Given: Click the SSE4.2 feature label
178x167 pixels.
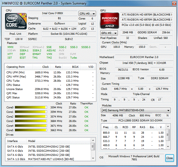Looking at the screenshot, I should (37, 51).
